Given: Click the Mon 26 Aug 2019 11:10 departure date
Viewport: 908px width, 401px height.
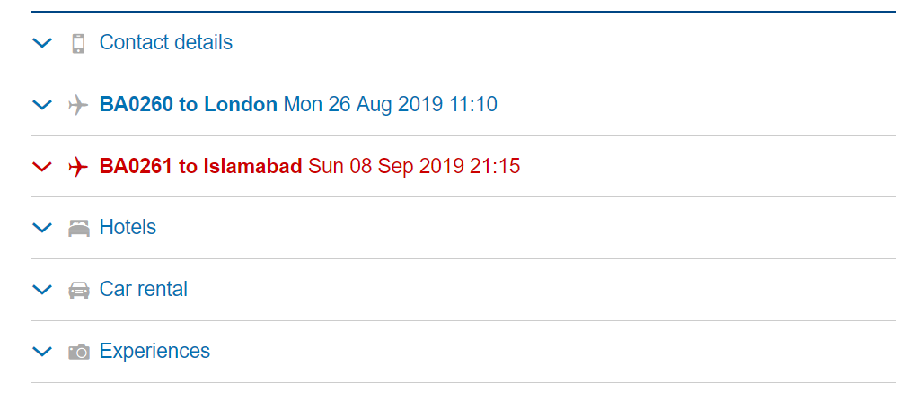Looking at the screenshot, I should click(x=390, y=104).
